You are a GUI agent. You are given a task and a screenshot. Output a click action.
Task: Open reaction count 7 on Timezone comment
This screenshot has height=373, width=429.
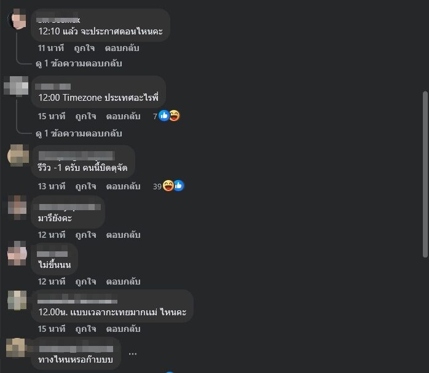tap(155, 117)
